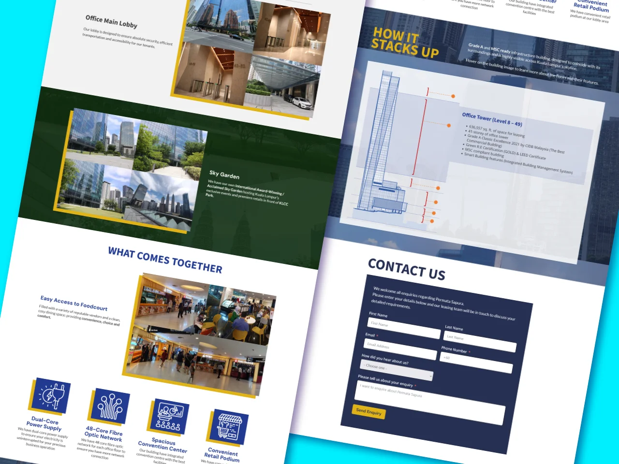Select the Email Address input box

tap(400, 348)
